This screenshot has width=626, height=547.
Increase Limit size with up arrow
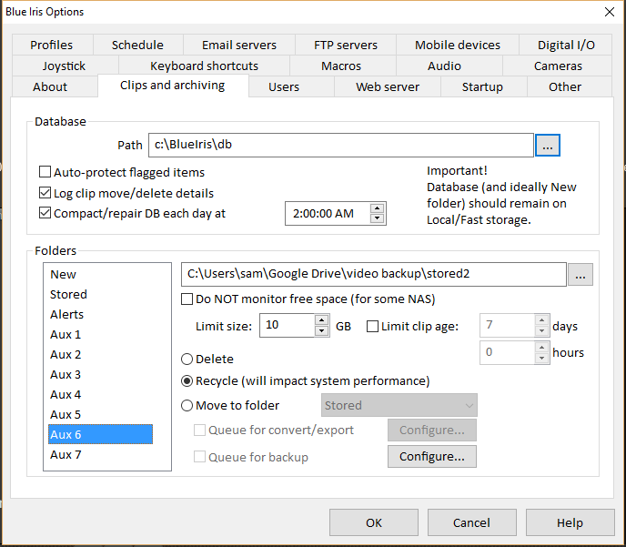coord(322,320)
